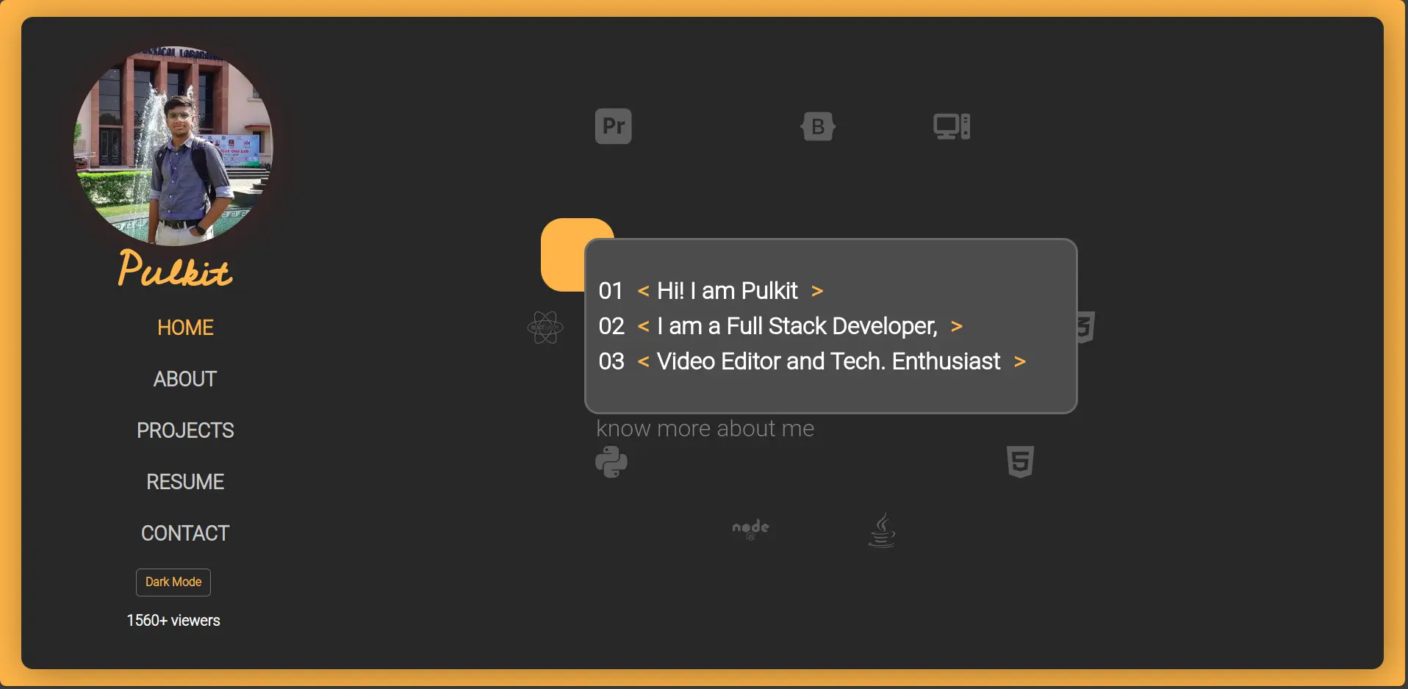
Task: Click the Java coffee cup icon
Action: (882, 530)
